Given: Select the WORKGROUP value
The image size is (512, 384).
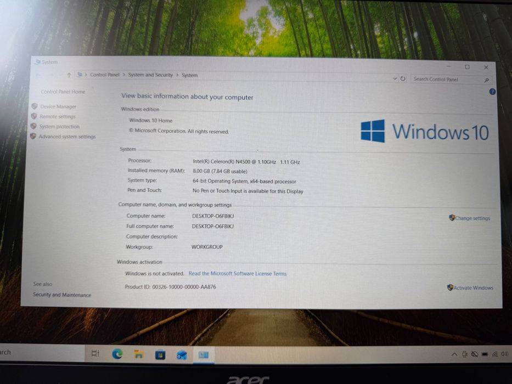Looking at the screenshot, I should click(207, 247).
